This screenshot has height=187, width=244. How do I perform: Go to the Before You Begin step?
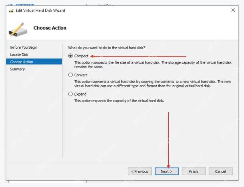tap(24, 47)
